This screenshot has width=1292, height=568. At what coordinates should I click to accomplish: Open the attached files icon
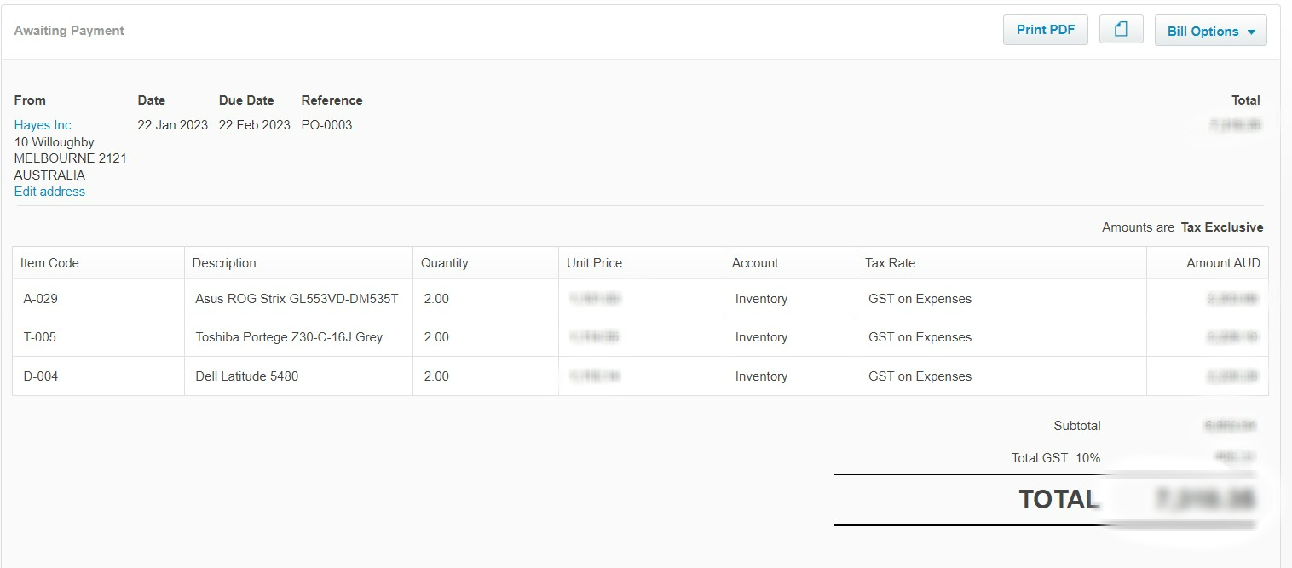pyautogui.click(x=1121, y=30)
